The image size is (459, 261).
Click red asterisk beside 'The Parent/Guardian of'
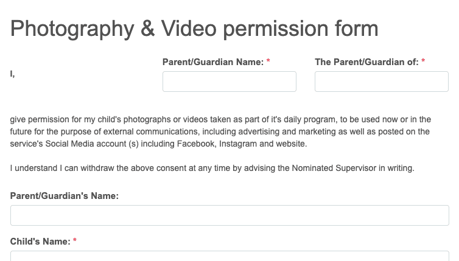point(423,61)
